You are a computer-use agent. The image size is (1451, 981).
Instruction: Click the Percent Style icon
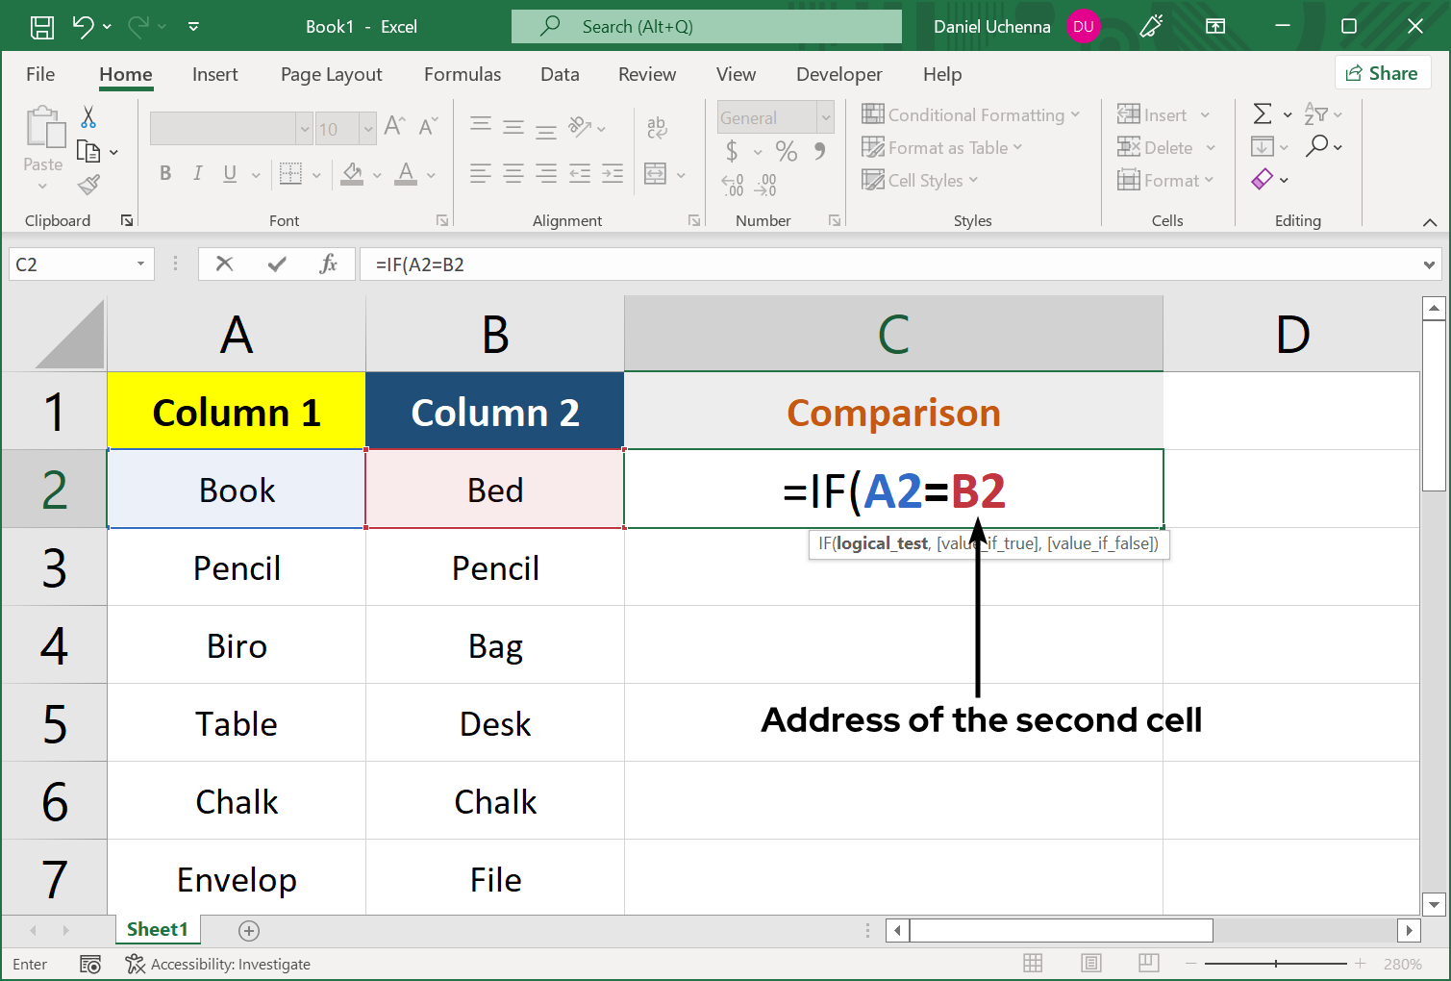pos(786,151)
